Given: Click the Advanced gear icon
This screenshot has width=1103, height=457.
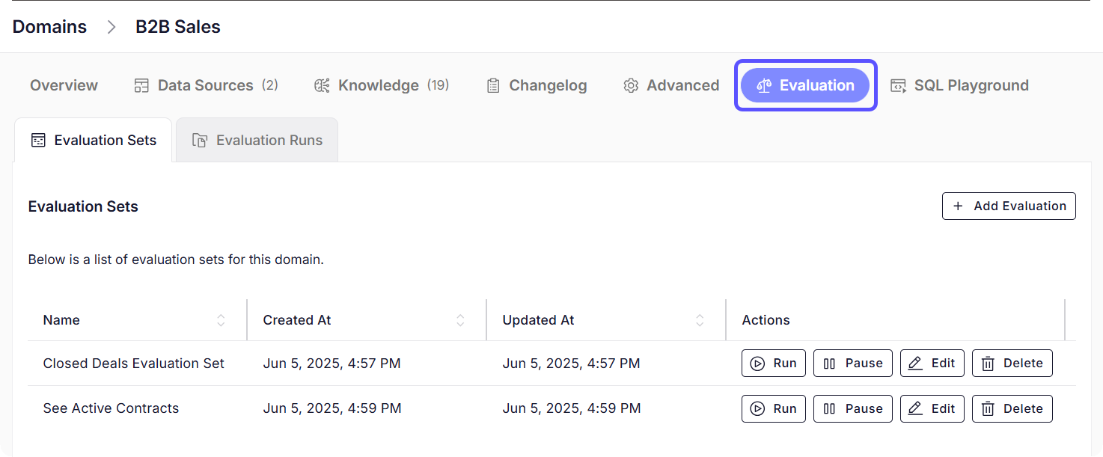Looking at the screenshot, I should click(x=631, y=85).
